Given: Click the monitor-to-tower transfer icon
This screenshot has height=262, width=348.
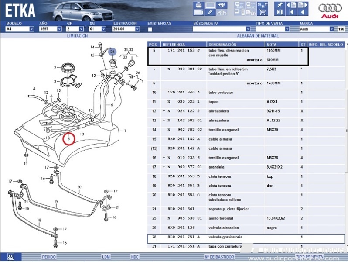Looking at the screenshot, I should [240, 12].
